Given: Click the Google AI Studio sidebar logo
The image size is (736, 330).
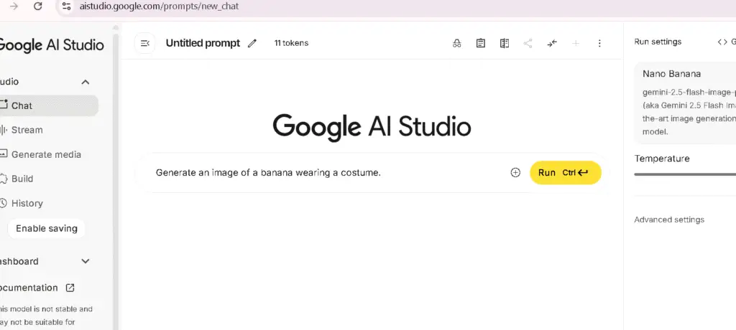Looking at the screenshot, I should point(51,45).
